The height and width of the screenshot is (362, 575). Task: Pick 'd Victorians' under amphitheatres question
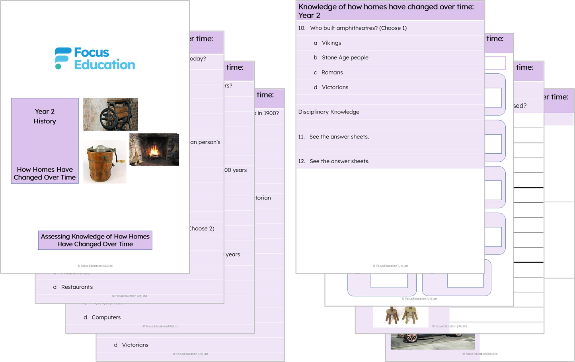[335, 87]
